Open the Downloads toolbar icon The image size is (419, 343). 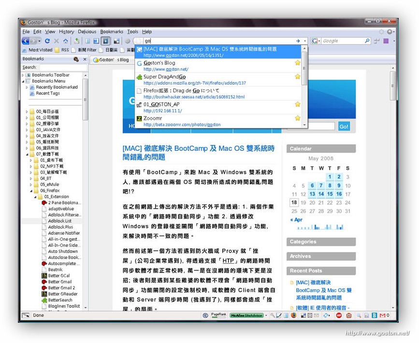tap(77, 41)
